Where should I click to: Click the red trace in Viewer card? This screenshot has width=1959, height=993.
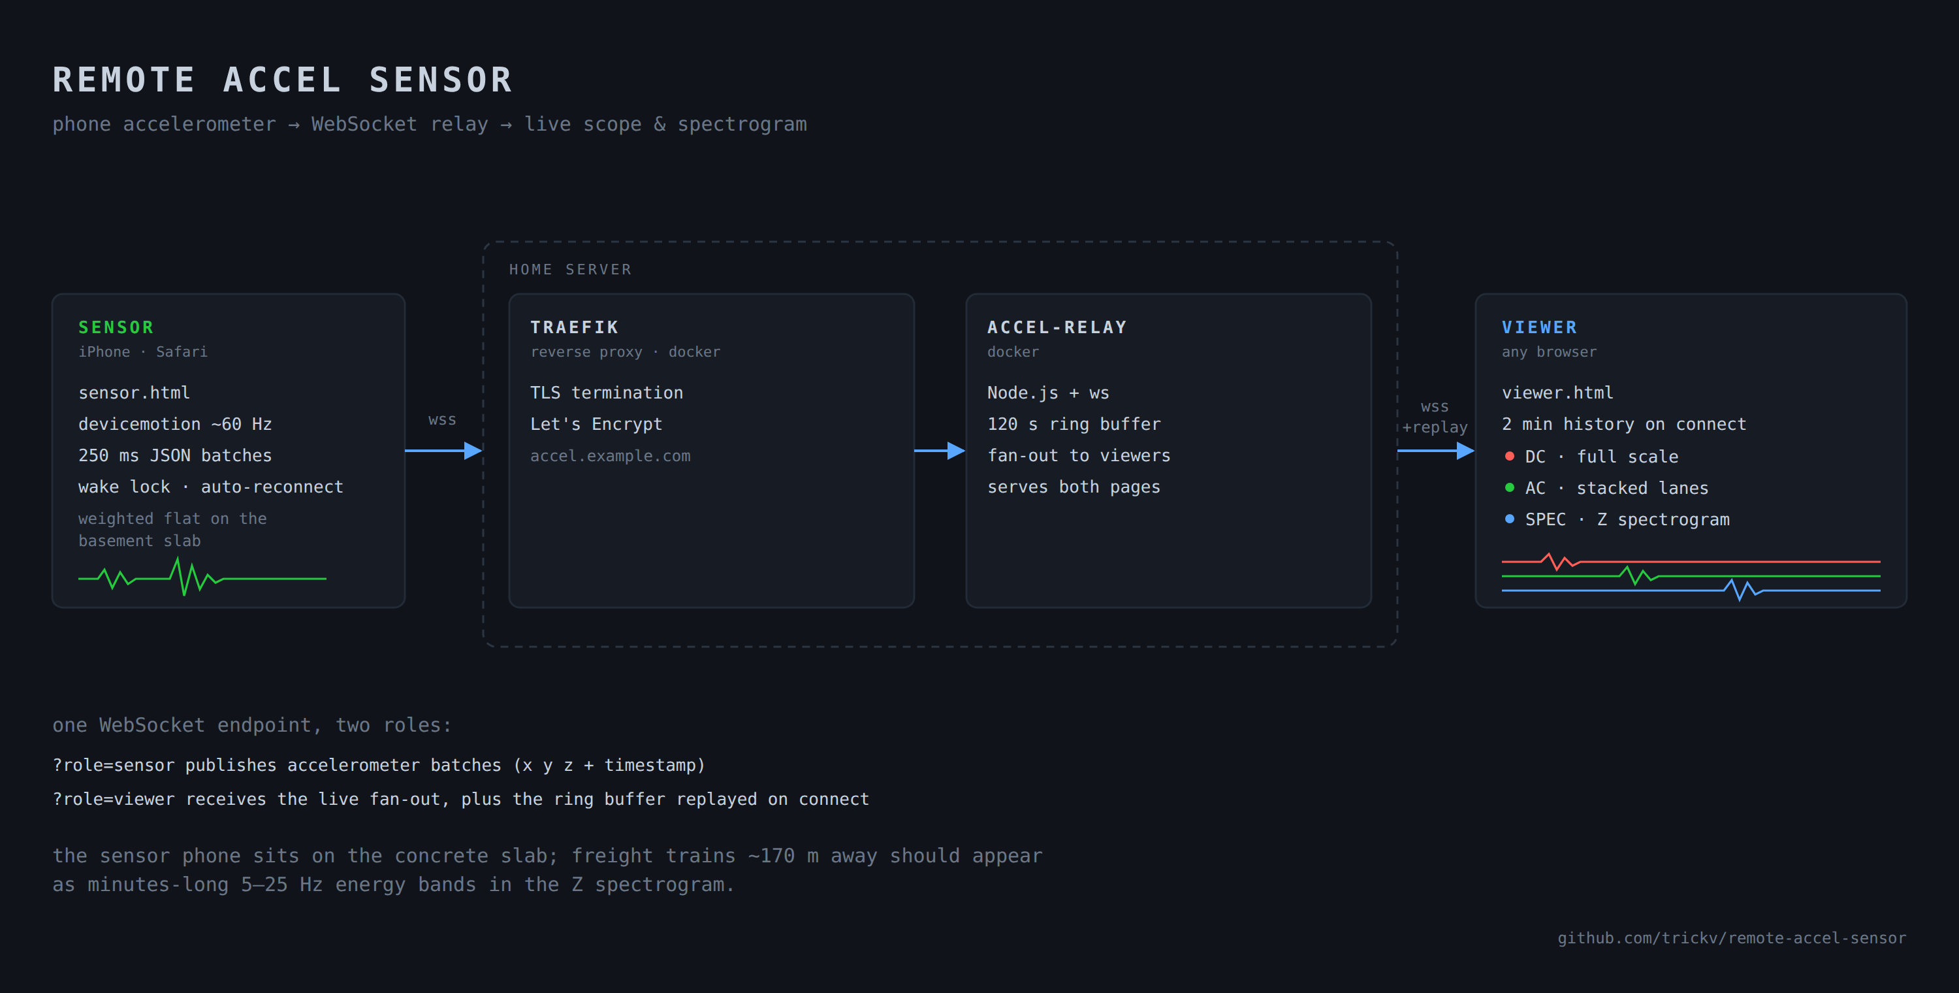point(1691,562)
